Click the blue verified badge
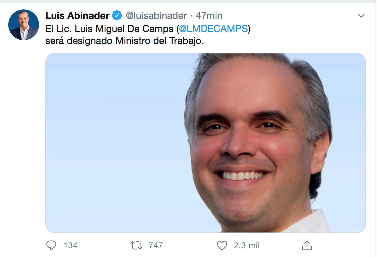This screenshot has height=257, width=378. [117, 15]
